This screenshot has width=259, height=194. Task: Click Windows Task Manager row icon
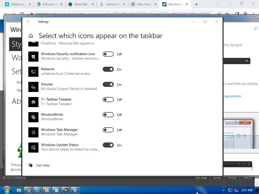[33, 132]
